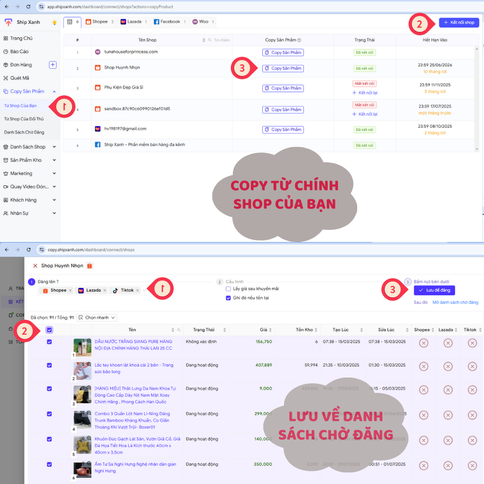Uncheck the Khuôn Đúc Gạch row
The width and height of the screenshot is (484, 484).
coord(49,439)
